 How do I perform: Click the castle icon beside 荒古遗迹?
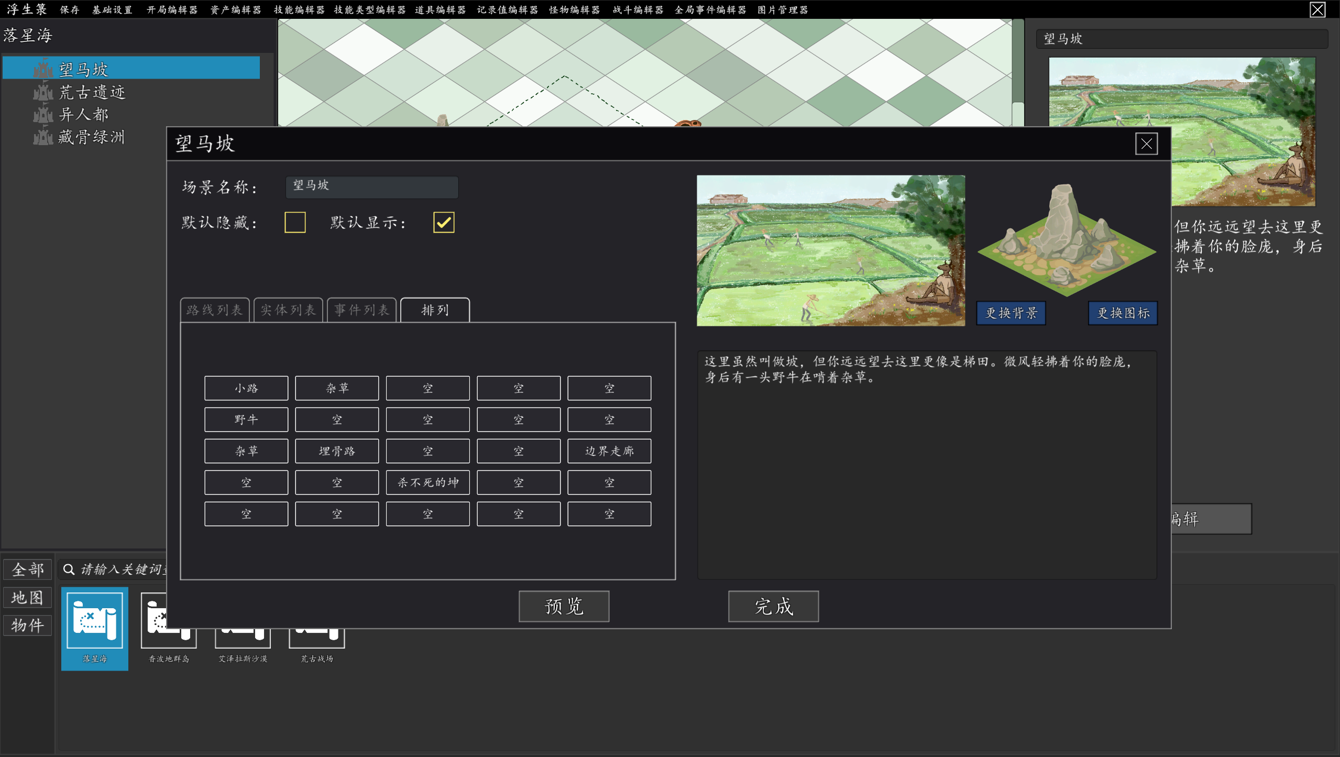(x=43, y=91)
